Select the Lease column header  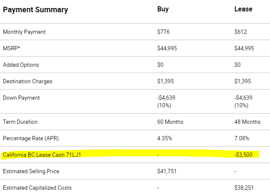click(x=243, y=9)
